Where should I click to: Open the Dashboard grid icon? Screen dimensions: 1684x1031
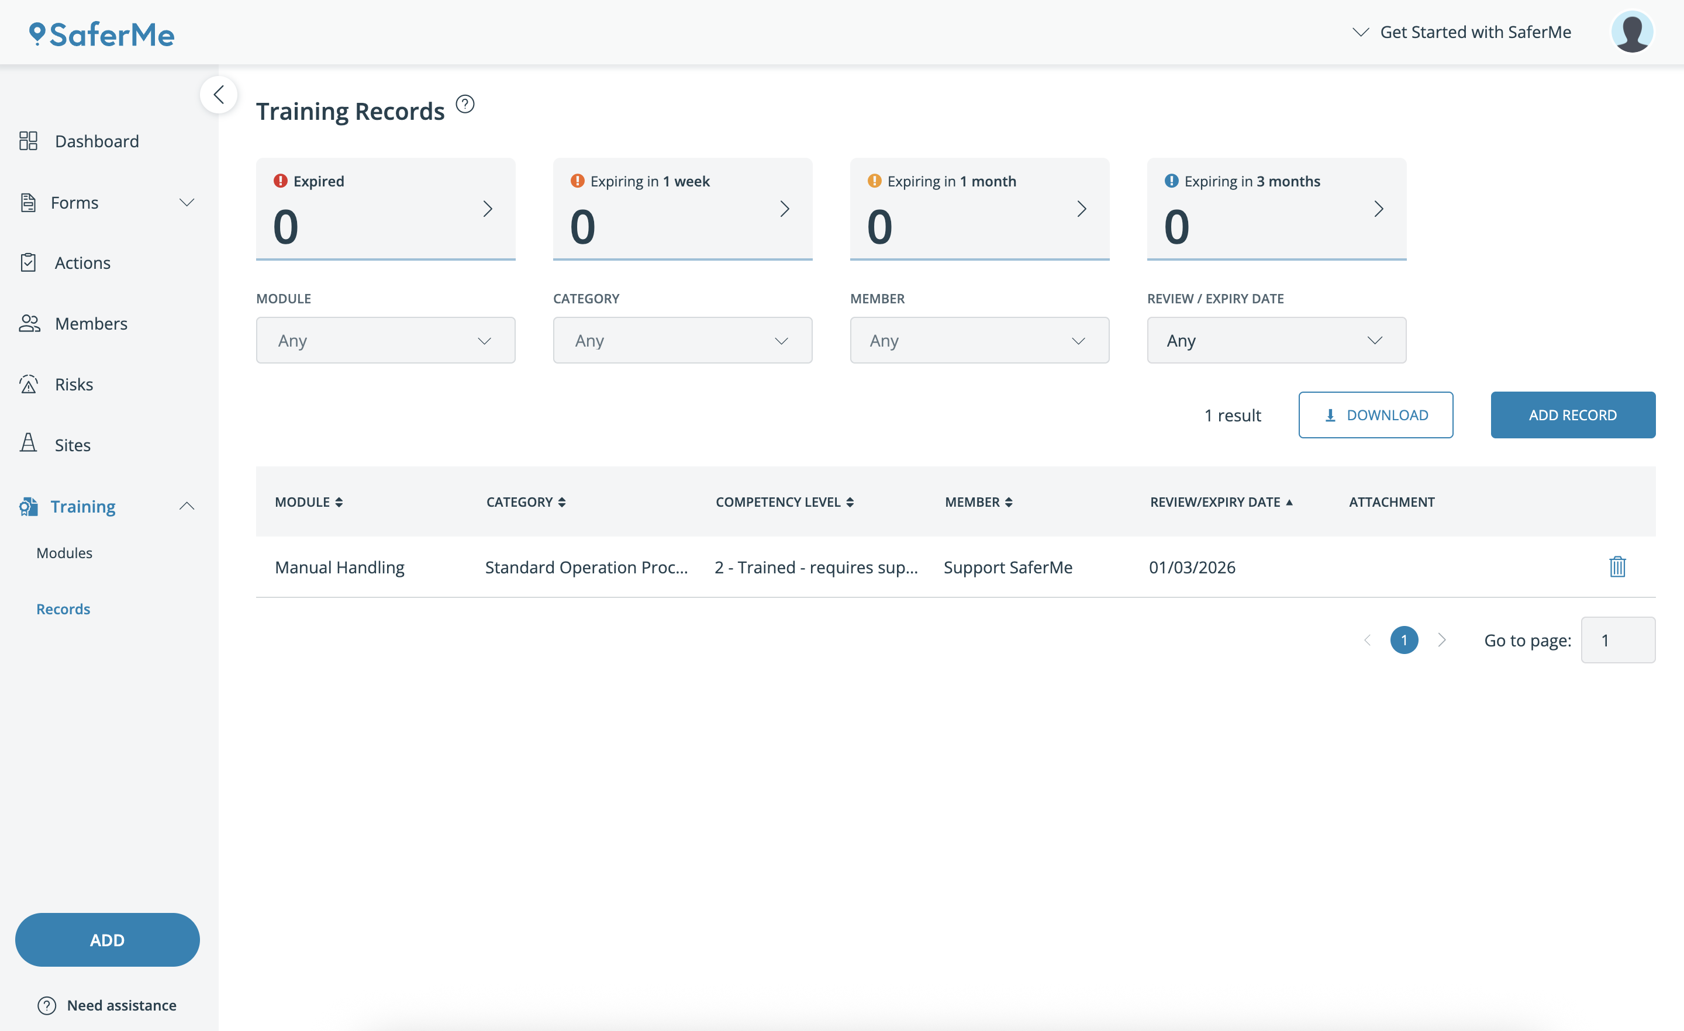[x=28, y=141]
